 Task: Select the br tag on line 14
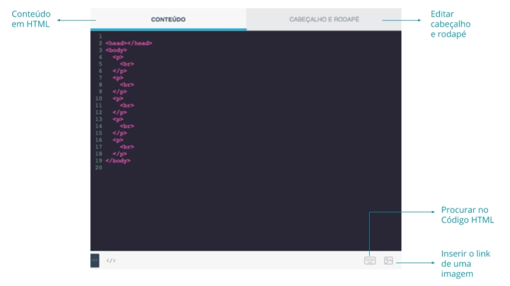pyautogui.click(x=127, y=126)
